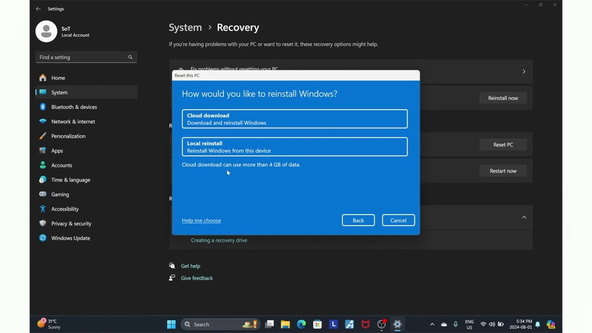Click the Network wifi icon in sidebar

pyautogui.click(x=43, y=122)
